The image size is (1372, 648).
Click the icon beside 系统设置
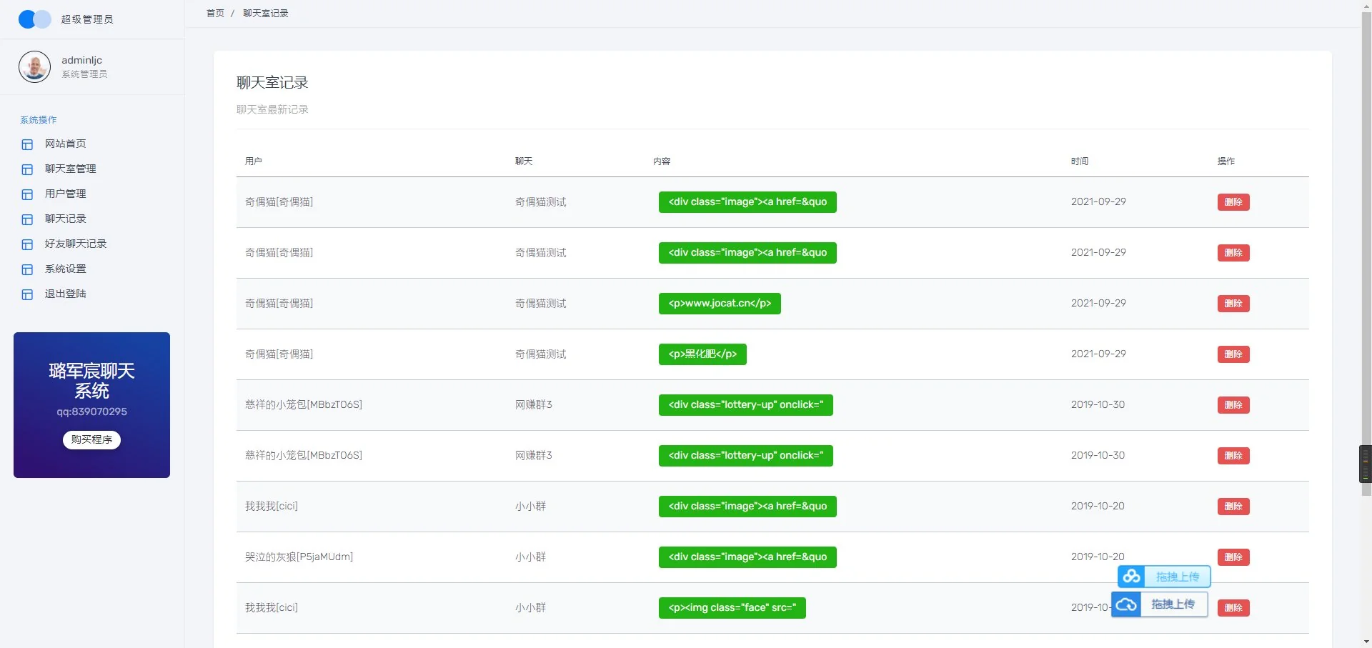click(x=27, y=269)
